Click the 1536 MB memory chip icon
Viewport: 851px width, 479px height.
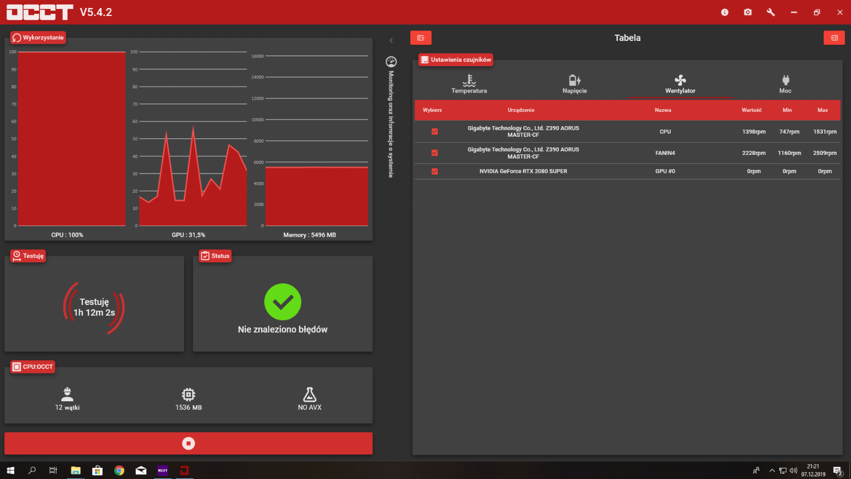click(188, 394)
